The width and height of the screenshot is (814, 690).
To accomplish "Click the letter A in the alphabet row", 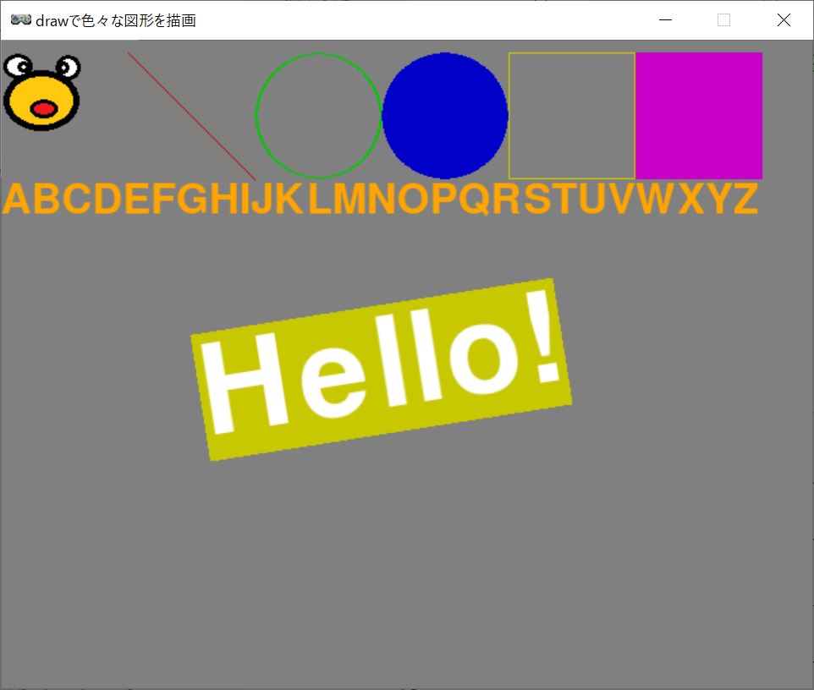I will [18, 200].
